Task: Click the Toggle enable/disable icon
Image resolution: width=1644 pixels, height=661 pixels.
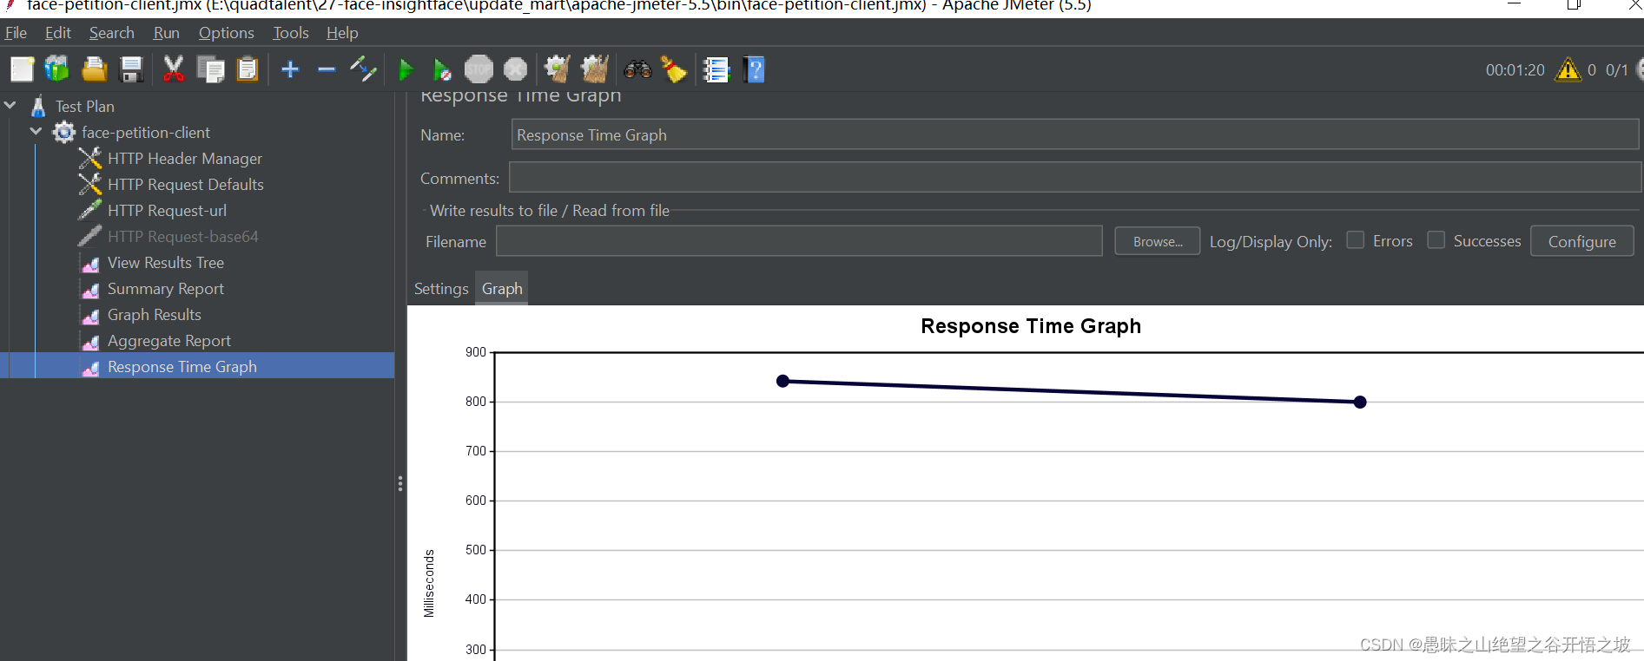Action: tap(363, 69)
